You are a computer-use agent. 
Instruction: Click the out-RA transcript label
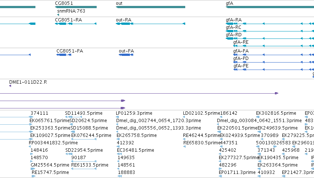click(x=124, y=20)
